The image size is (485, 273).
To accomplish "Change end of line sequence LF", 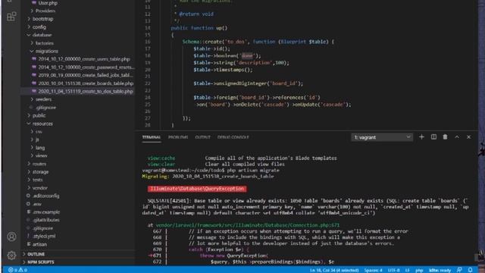I will click(x=408, y=270).
